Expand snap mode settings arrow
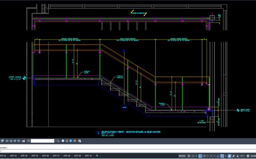 click(196, 156)
